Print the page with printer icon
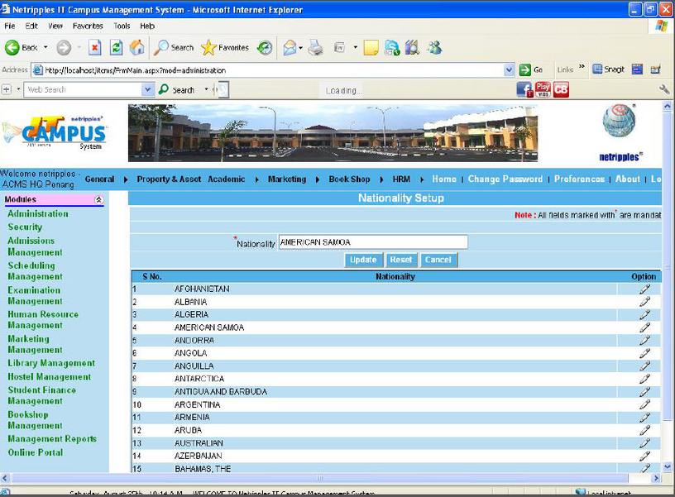Screen dimensions: 675x497 tap(315, 47)
